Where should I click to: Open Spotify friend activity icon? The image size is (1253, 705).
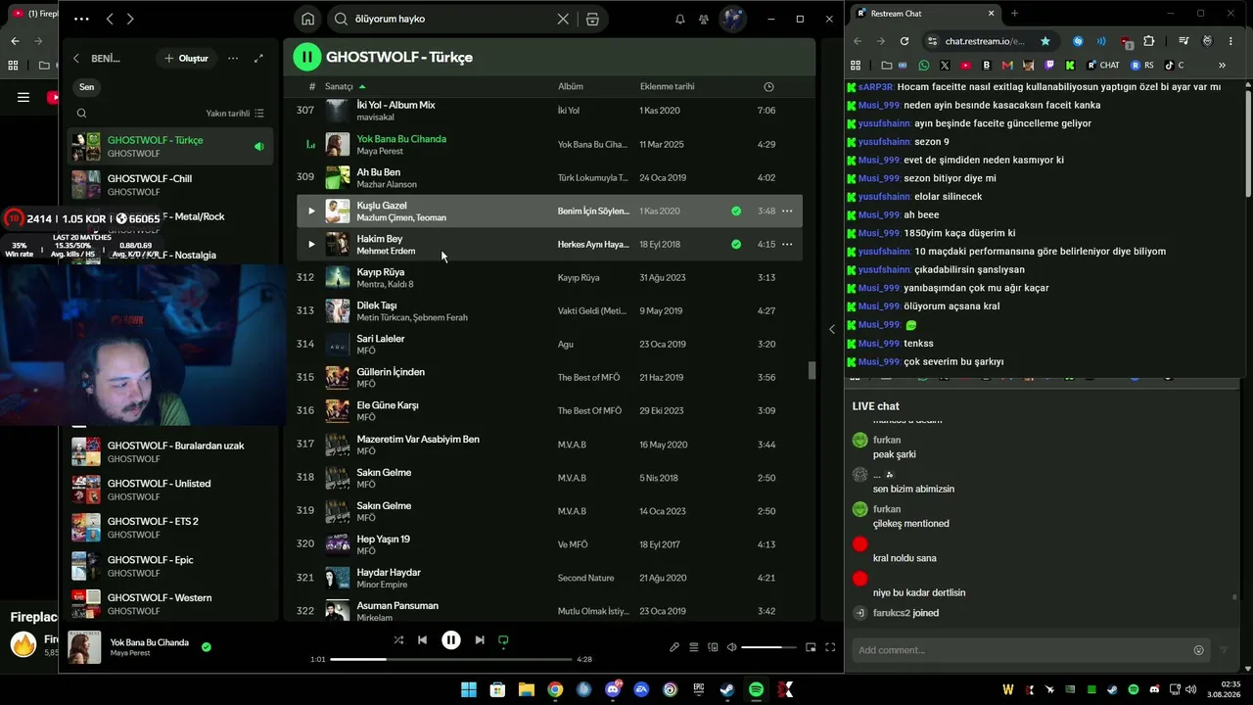[704, 19]
